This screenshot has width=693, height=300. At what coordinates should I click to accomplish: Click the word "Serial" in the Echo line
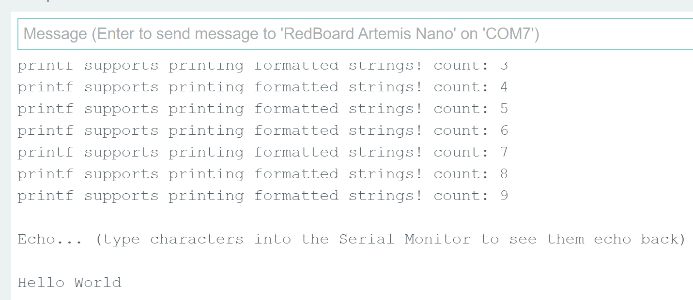point(367,240)
